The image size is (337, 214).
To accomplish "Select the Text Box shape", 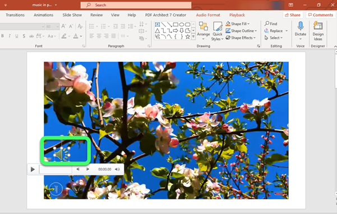I will pos(158,24).
